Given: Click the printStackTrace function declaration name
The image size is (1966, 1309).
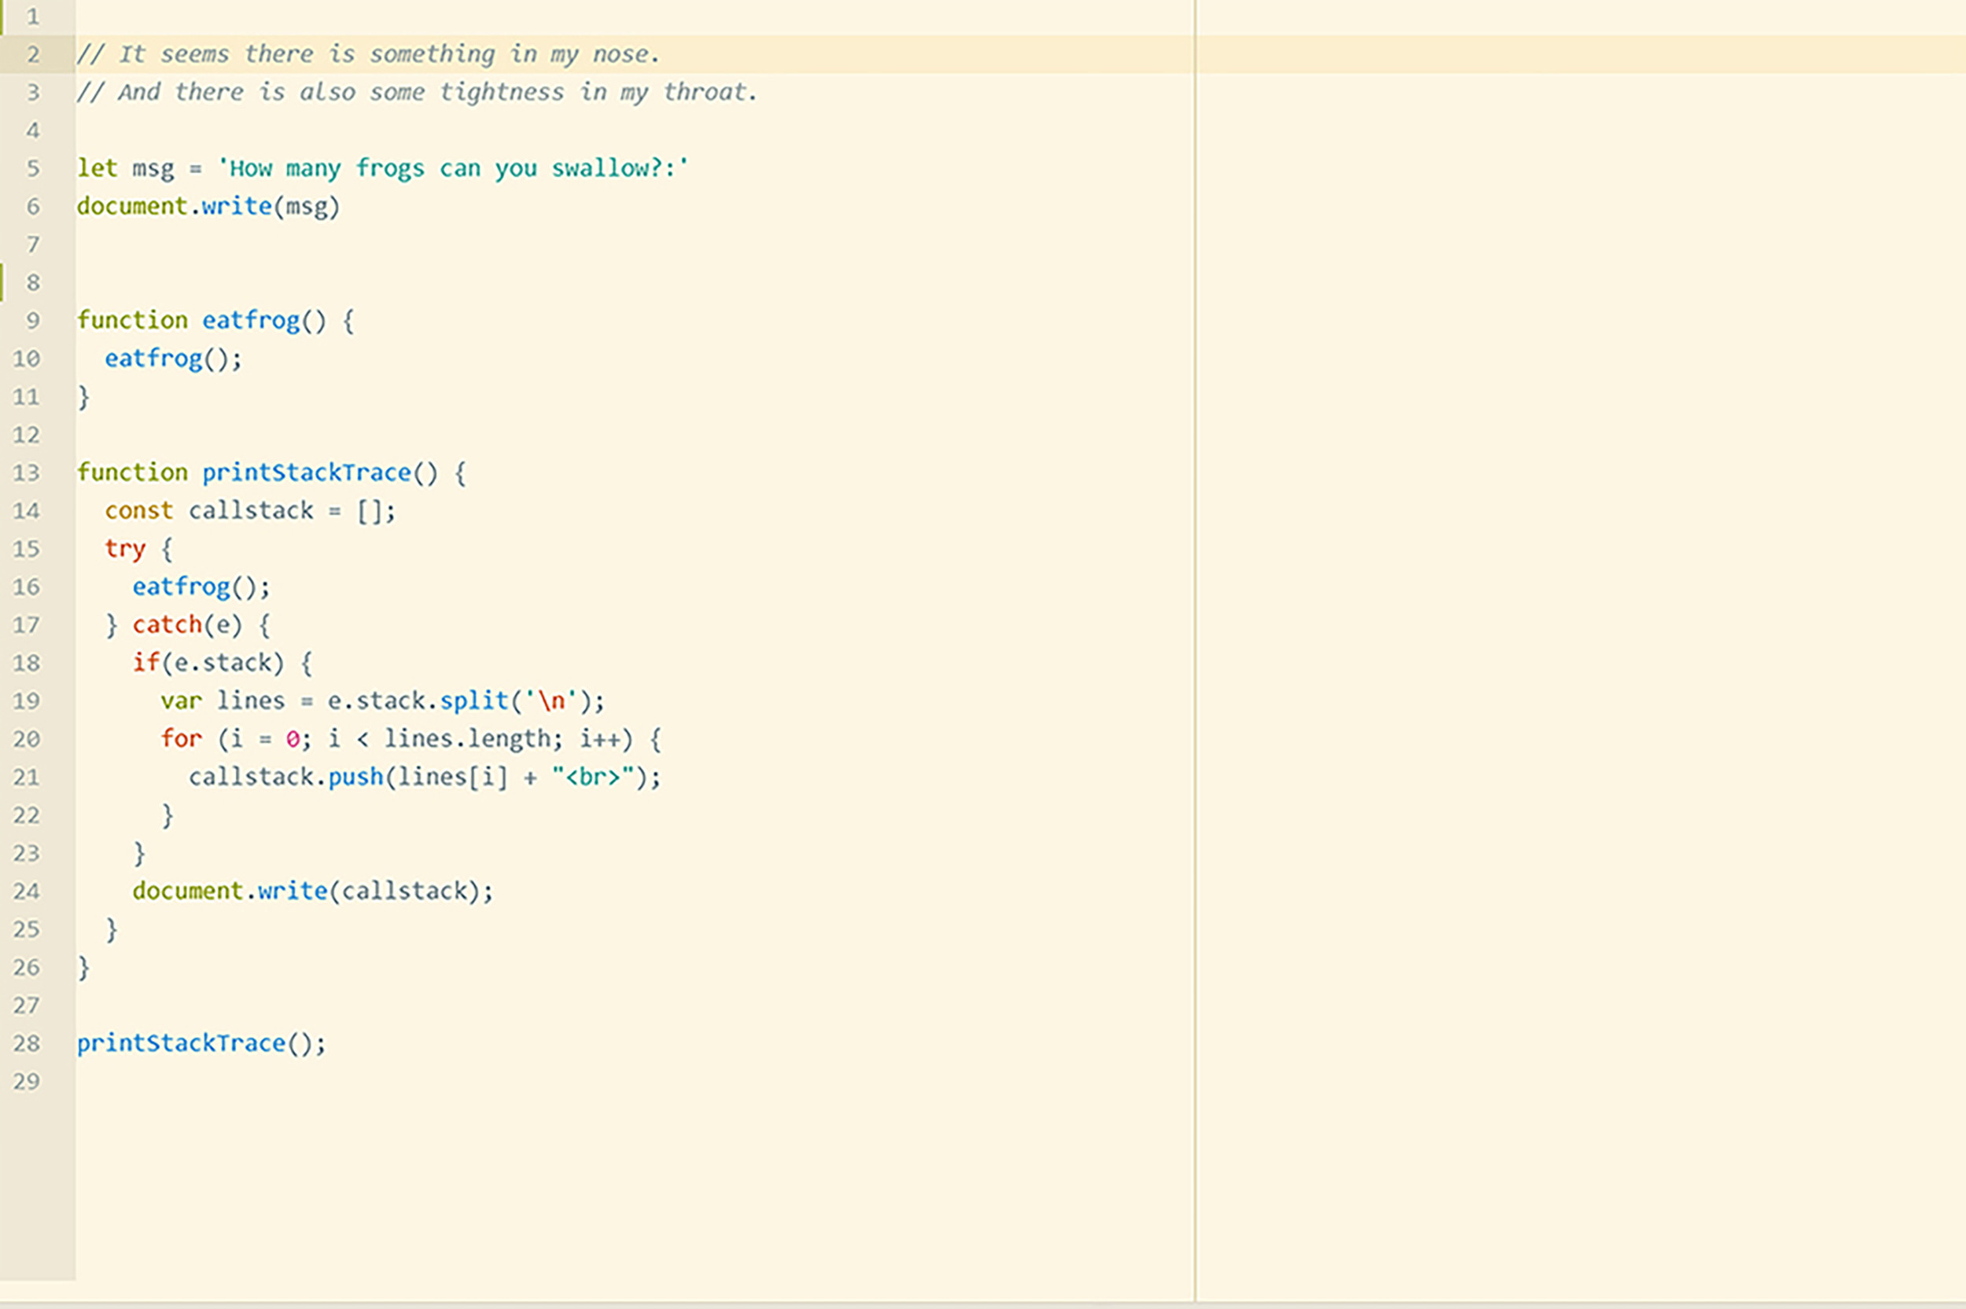Looking at the screenshot, I should click(307, 473).
